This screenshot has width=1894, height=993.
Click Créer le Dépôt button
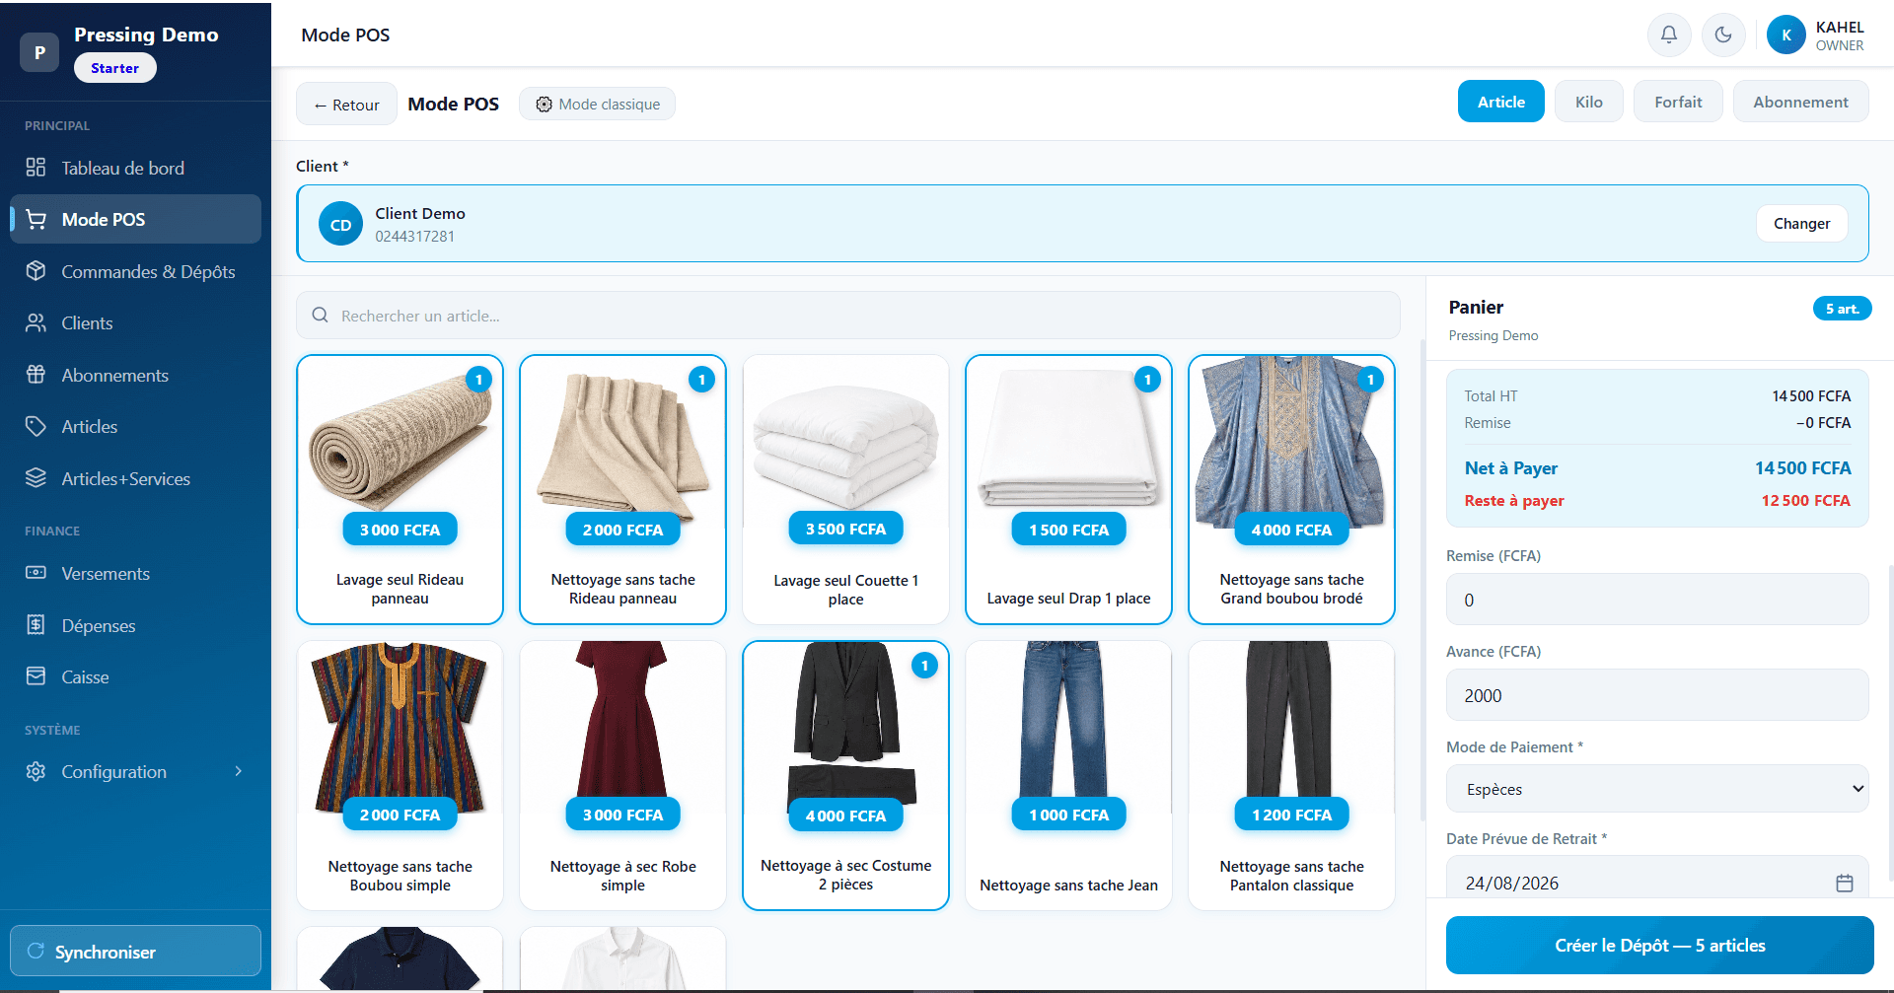[x=1659, y=945]
